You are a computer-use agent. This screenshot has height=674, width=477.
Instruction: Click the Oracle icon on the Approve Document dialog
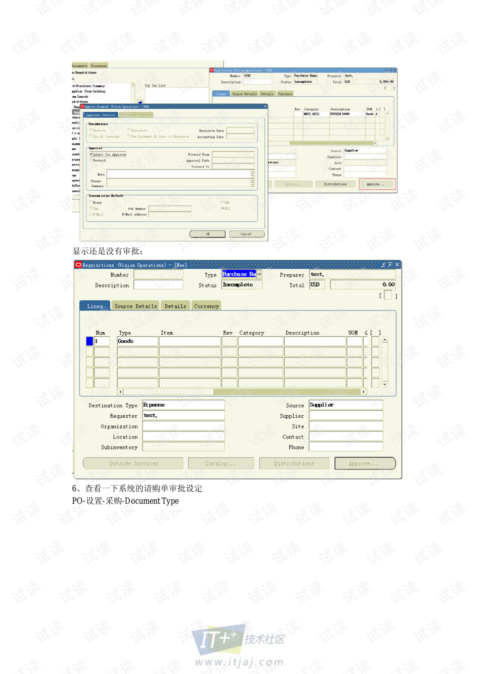coord(83,106)
